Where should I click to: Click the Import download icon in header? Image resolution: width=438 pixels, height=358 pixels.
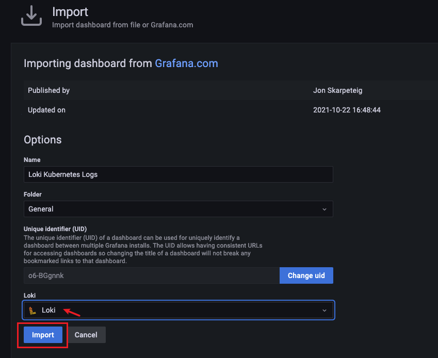coord(31,16)
